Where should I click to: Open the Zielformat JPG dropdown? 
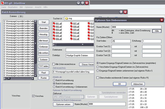[82, 97]
